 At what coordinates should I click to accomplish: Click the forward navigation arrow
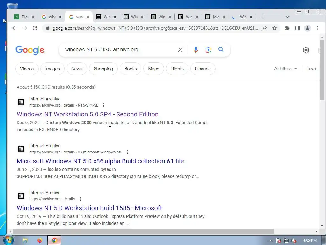tap(25, 28)
